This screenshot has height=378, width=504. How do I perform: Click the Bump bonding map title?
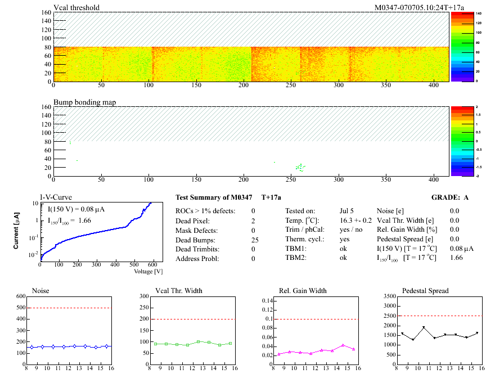(x=81, y=102)
